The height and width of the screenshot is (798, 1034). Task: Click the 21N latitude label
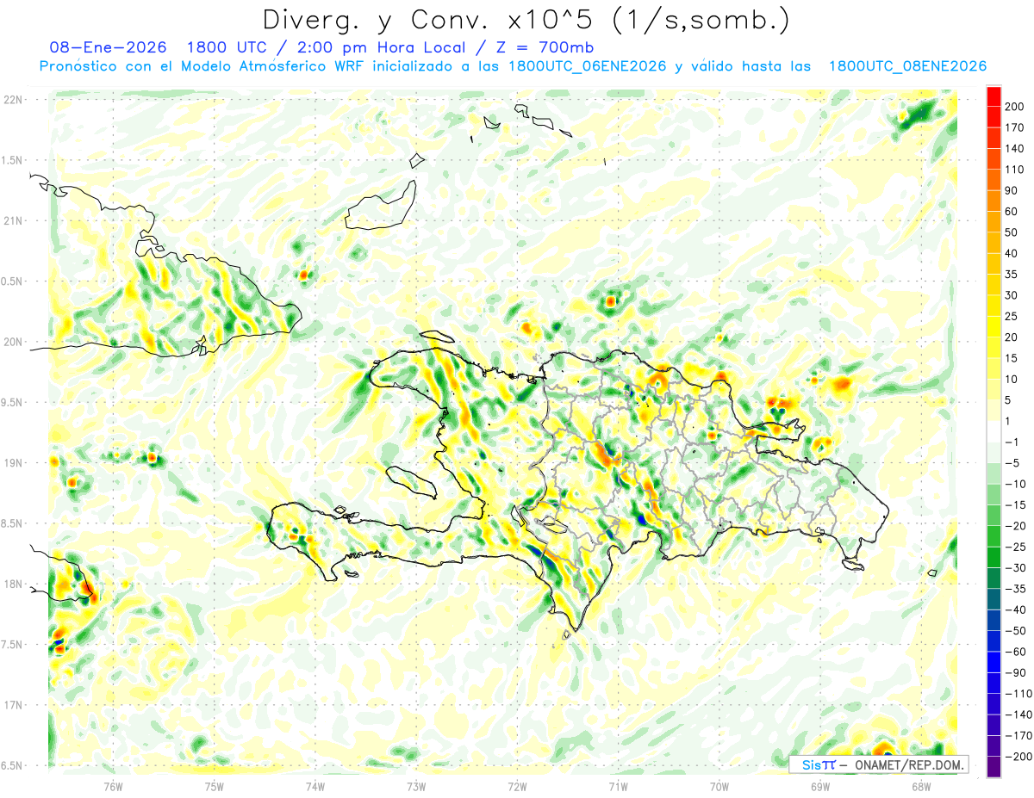click(x=13, y=221)
